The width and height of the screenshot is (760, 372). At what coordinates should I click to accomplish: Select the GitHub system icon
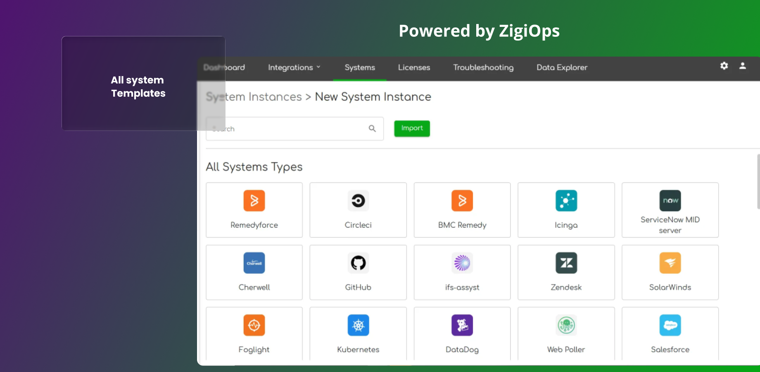pos(358,263)
